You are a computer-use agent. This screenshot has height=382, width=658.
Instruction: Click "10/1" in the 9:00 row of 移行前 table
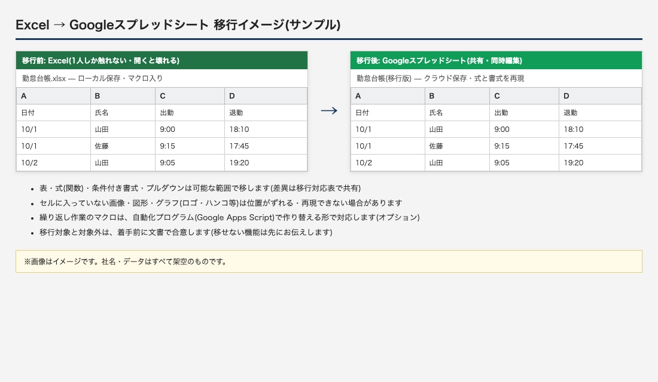(53, 130)
